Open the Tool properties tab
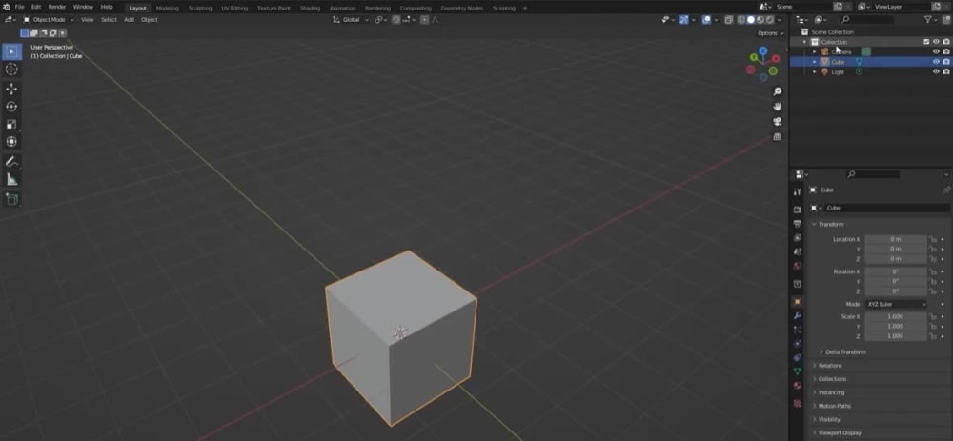Viewport: 953px width, 441px height. pyautogui.click(x=798, y=192)
